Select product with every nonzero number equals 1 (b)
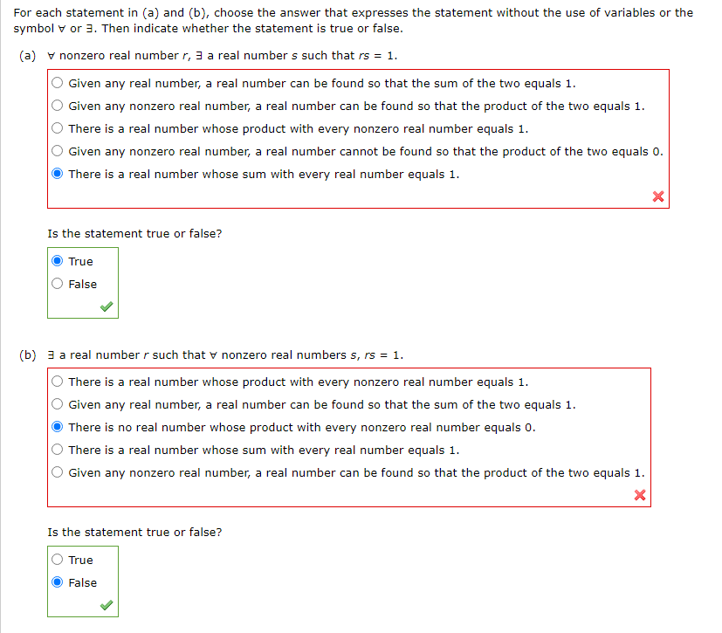Viewport: 722px width, 633px height. (56, 382)
